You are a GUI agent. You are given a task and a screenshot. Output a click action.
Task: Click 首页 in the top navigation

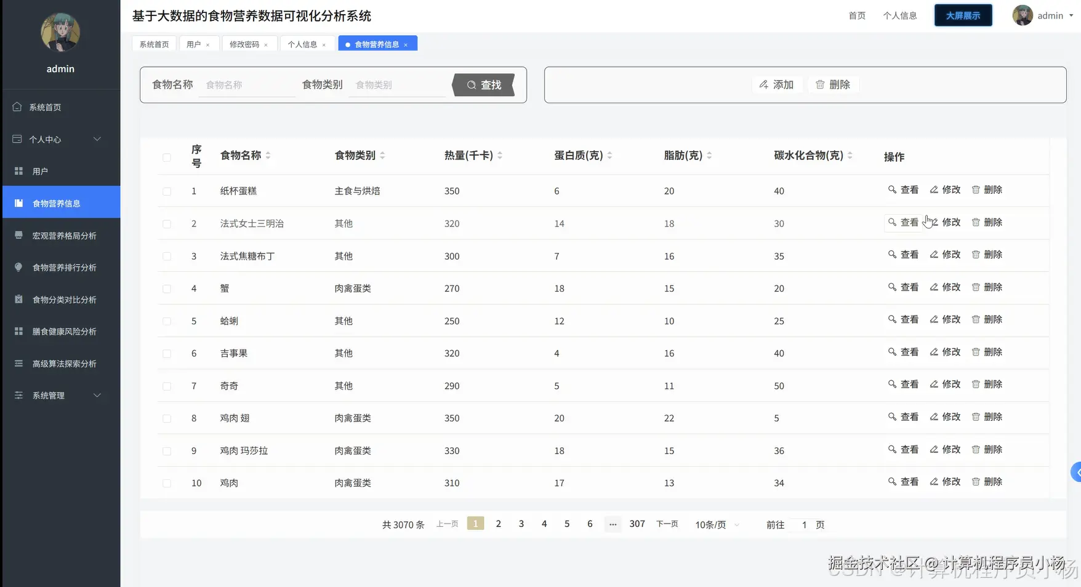857,16
